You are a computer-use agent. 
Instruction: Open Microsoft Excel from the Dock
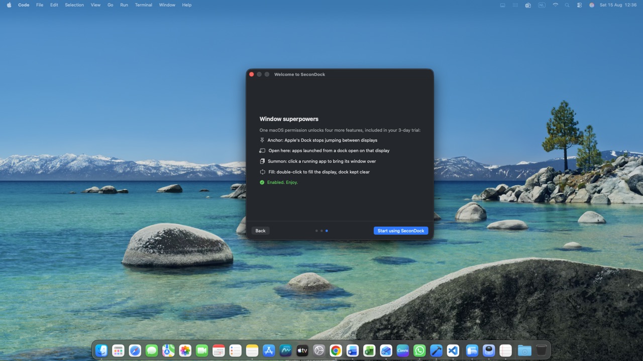369,350
